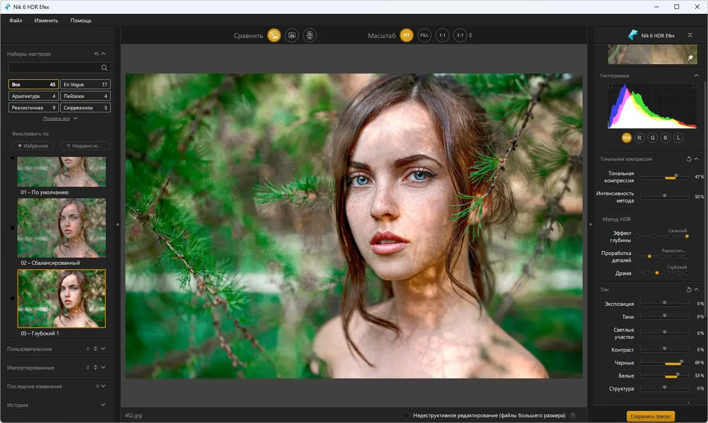The width and height of the screenshot is (708, 423).
Task: Set zoom to FILL mode
Action: coord(424,35)
